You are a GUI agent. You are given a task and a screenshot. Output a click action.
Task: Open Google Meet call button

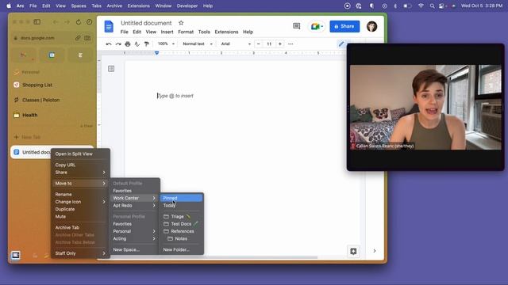point(317,26)
